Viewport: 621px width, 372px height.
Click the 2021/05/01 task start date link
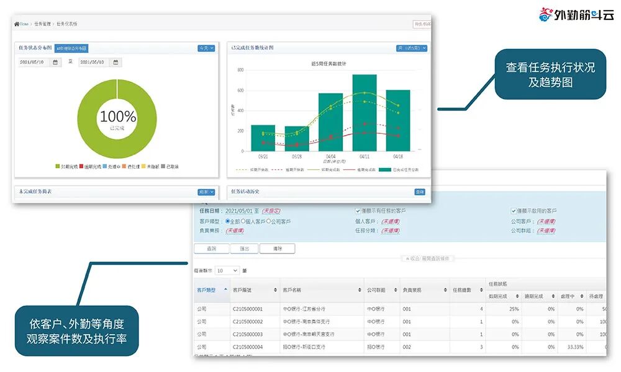click(x=239, y=211)
